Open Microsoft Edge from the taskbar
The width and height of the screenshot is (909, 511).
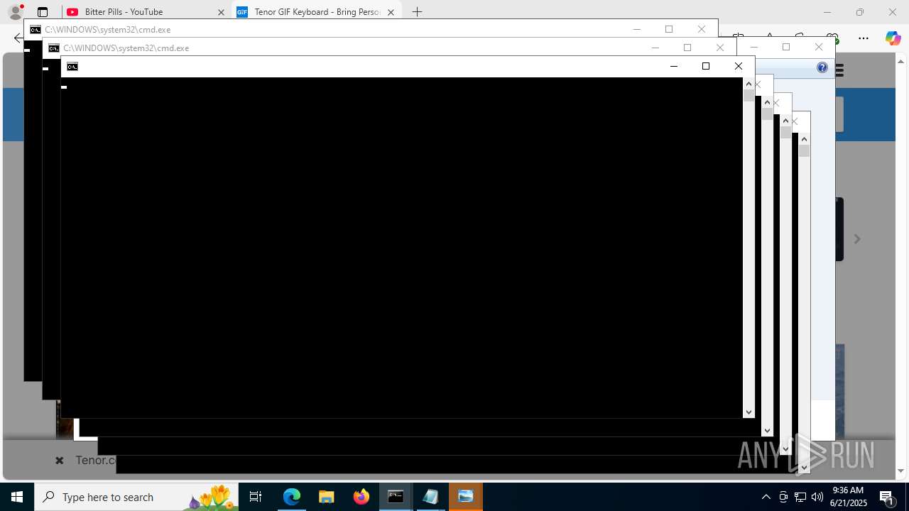click(292, 497)
